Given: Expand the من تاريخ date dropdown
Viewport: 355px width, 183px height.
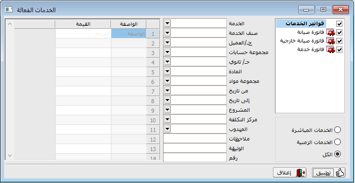Looking at the screenshot, I should (x=167, y=90).
